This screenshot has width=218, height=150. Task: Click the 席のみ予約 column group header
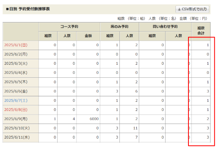click(x=119, y=26)
